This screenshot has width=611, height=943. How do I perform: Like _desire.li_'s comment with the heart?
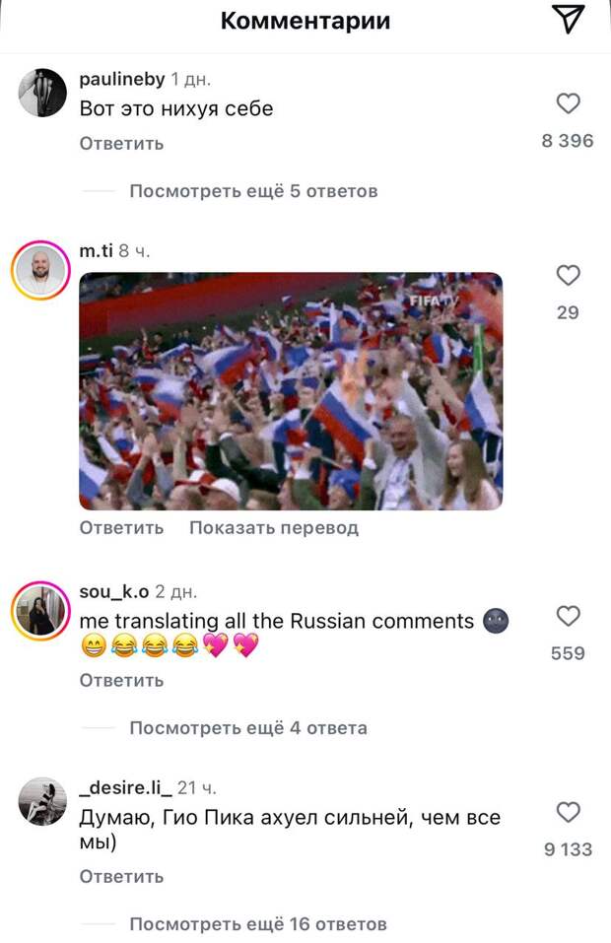click(x=568, y=813)
